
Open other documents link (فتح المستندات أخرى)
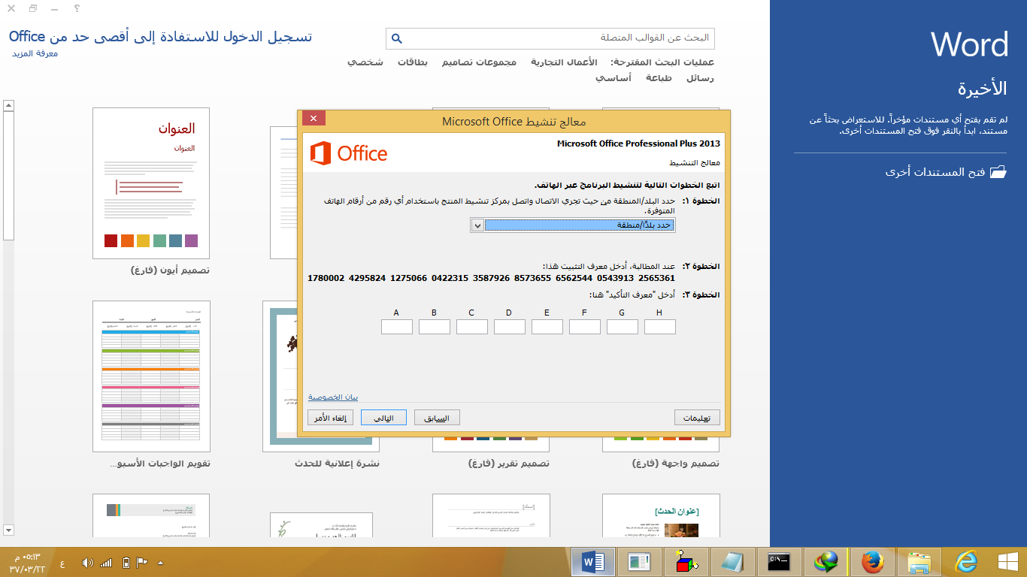[935, 173]
